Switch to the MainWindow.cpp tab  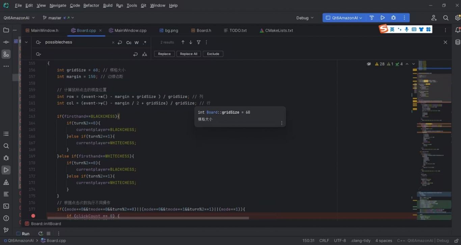128,30
